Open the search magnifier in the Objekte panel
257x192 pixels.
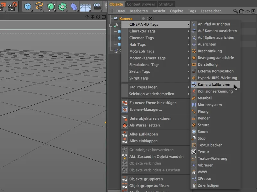(x=235, y=11)
